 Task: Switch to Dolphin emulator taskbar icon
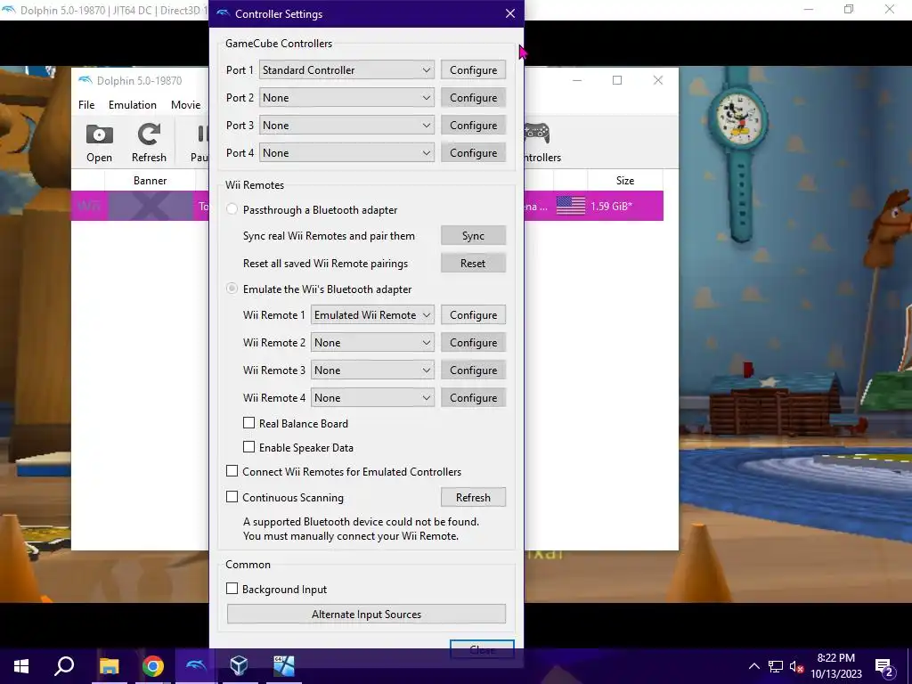(x=196, y=666)
